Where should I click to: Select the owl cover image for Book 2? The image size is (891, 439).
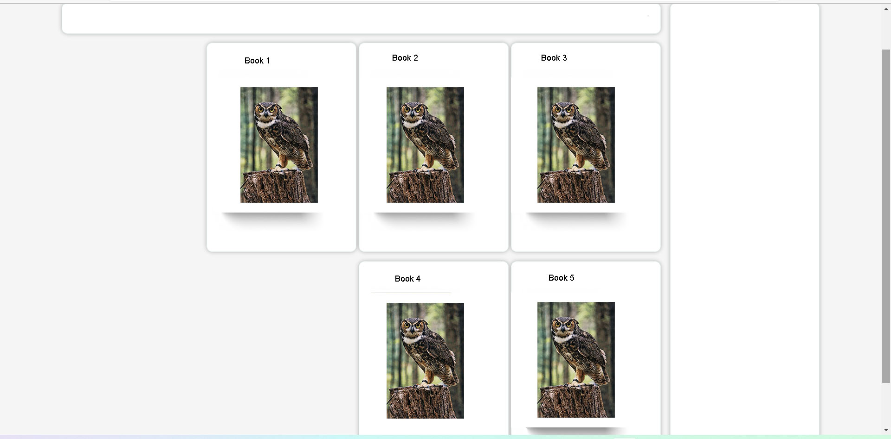tap(425, 145)
